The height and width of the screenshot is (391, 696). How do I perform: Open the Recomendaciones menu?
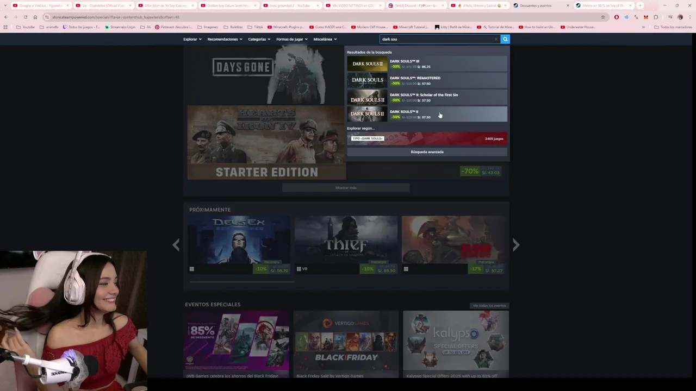tap(225, 39)
